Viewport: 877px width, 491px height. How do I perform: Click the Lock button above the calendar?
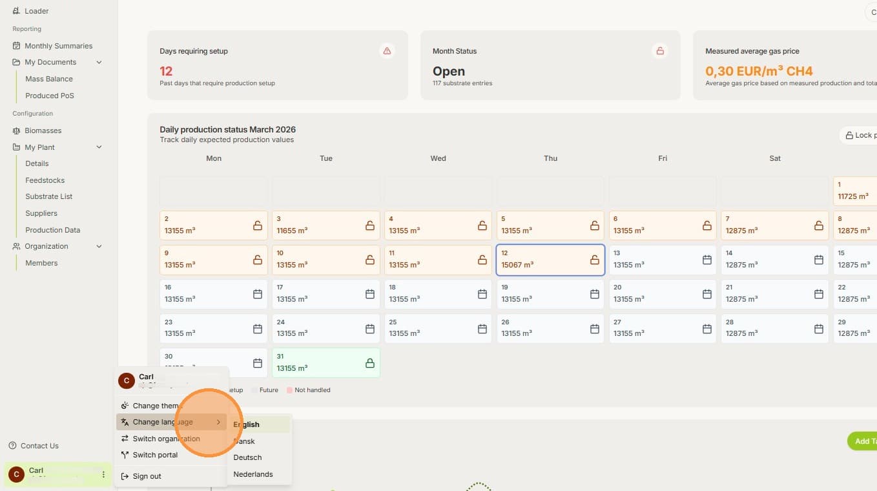coord(858,135)
